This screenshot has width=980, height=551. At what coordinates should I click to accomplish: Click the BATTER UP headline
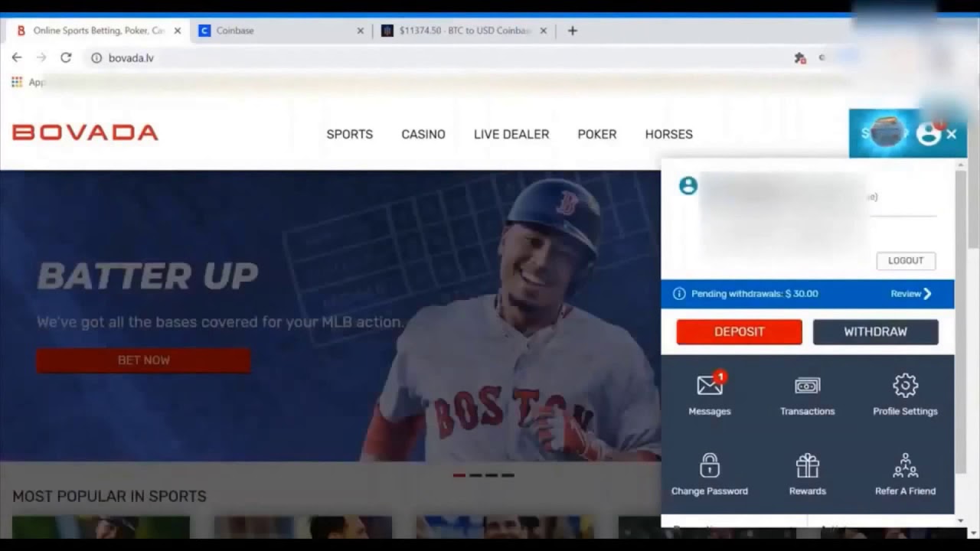[148, 276]
